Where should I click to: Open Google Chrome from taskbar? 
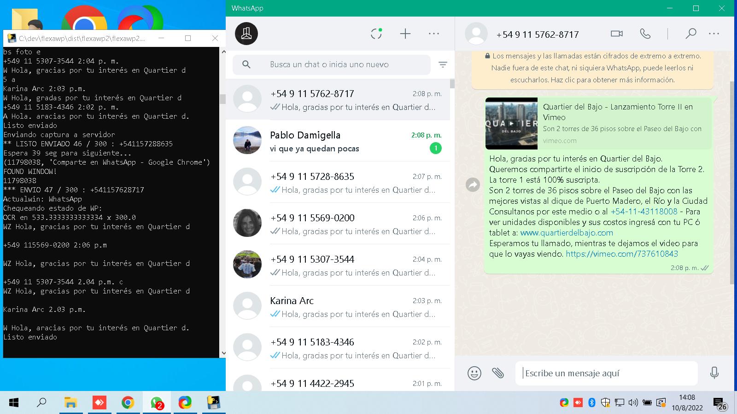click(128, 403)
